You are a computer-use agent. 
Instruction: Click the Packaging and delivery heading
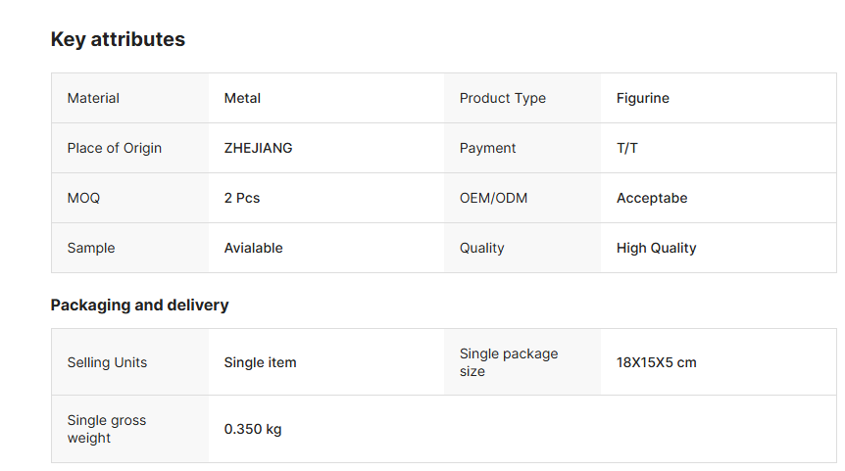click(139, 306)
